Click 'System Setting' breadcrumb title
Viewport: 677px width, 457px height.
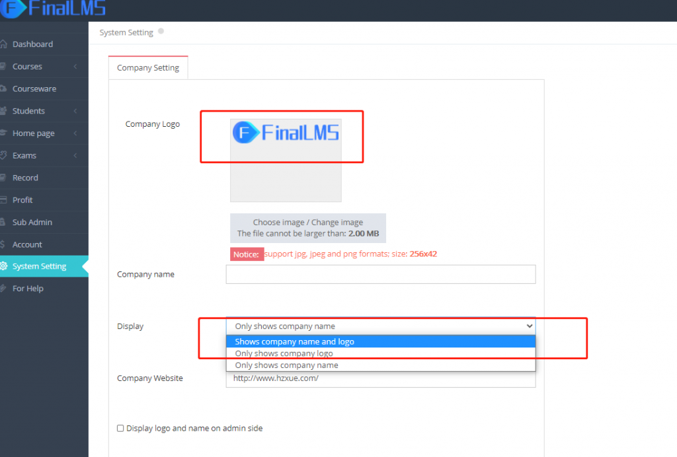point(126,32)
